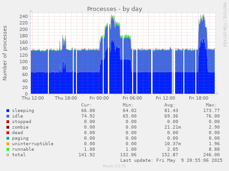The image size is (229, 171).
Task: Select the 'sleeping' legend label
Action: click(23, 111)
